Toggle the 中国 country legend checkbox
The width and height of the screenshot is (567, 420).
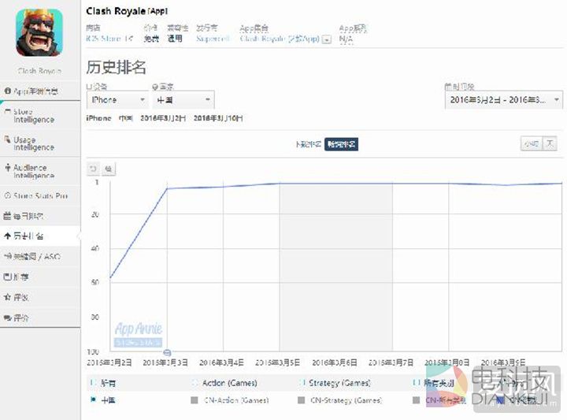click(93, 400)
